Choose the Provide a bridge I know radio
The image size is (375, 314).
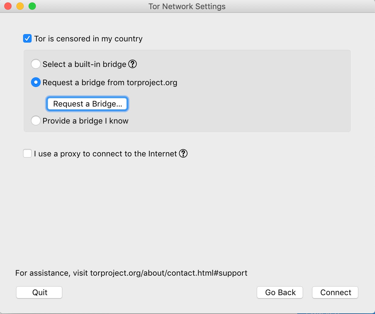[36, 121]
